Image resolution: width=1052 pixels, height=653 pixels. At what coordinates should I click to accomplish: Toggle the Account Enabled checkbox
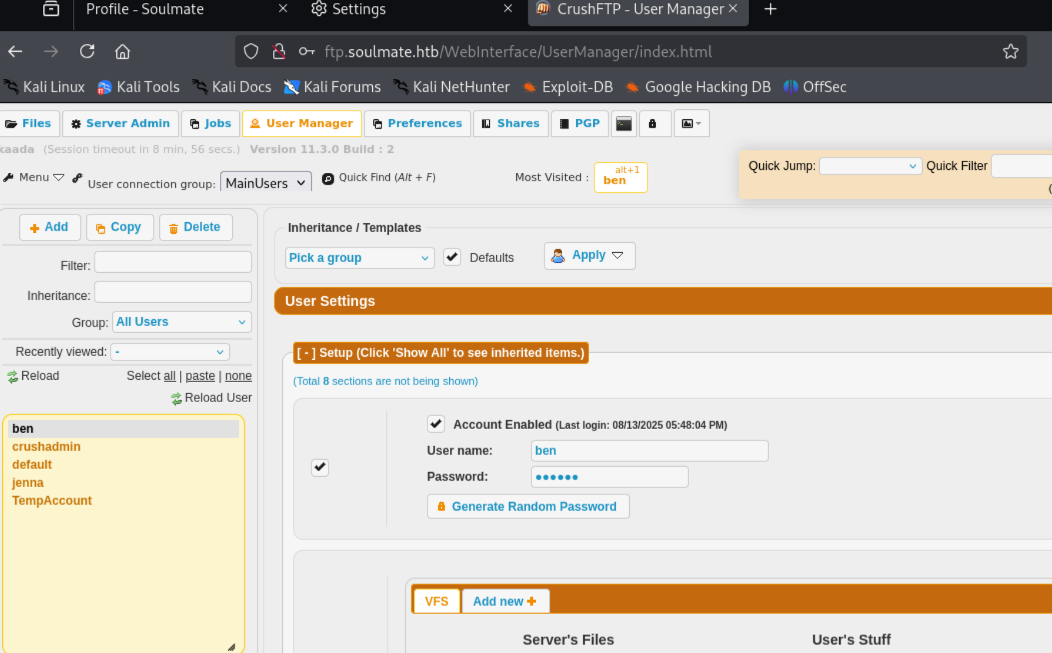coord(436,424)
